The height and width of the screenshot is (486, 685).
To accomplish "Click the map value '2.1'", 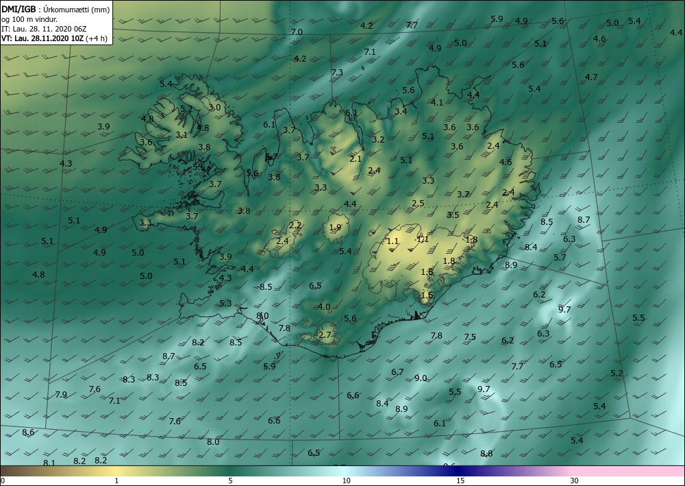I will pos(356,158).
